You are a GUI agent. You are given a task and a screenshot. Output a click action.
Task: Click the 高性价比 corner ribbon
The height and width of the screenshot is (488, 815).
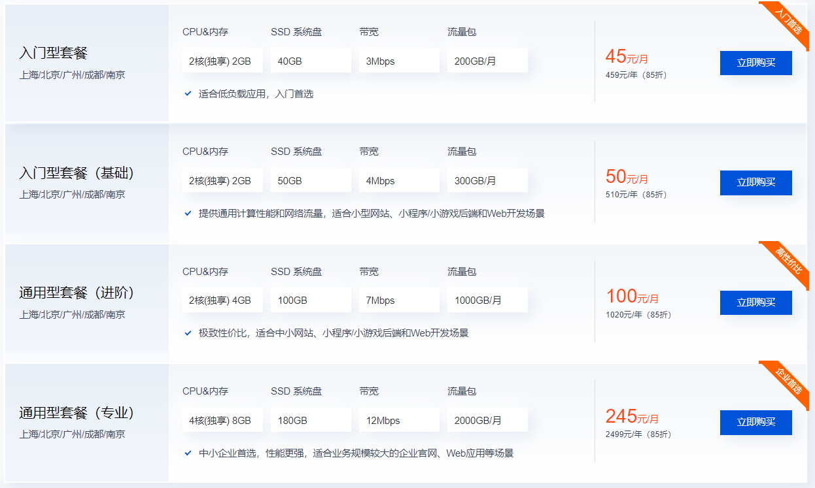[x=788, y=262]
